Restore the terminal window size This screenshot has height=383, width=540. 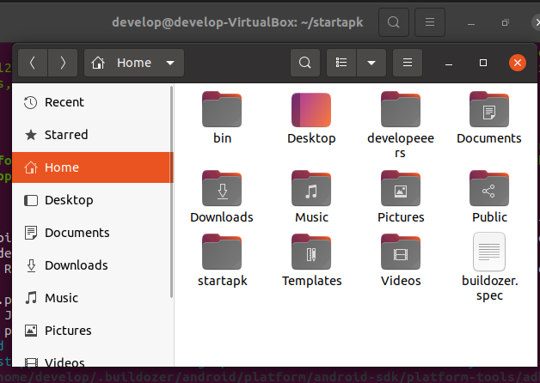(x=505, y=23)
